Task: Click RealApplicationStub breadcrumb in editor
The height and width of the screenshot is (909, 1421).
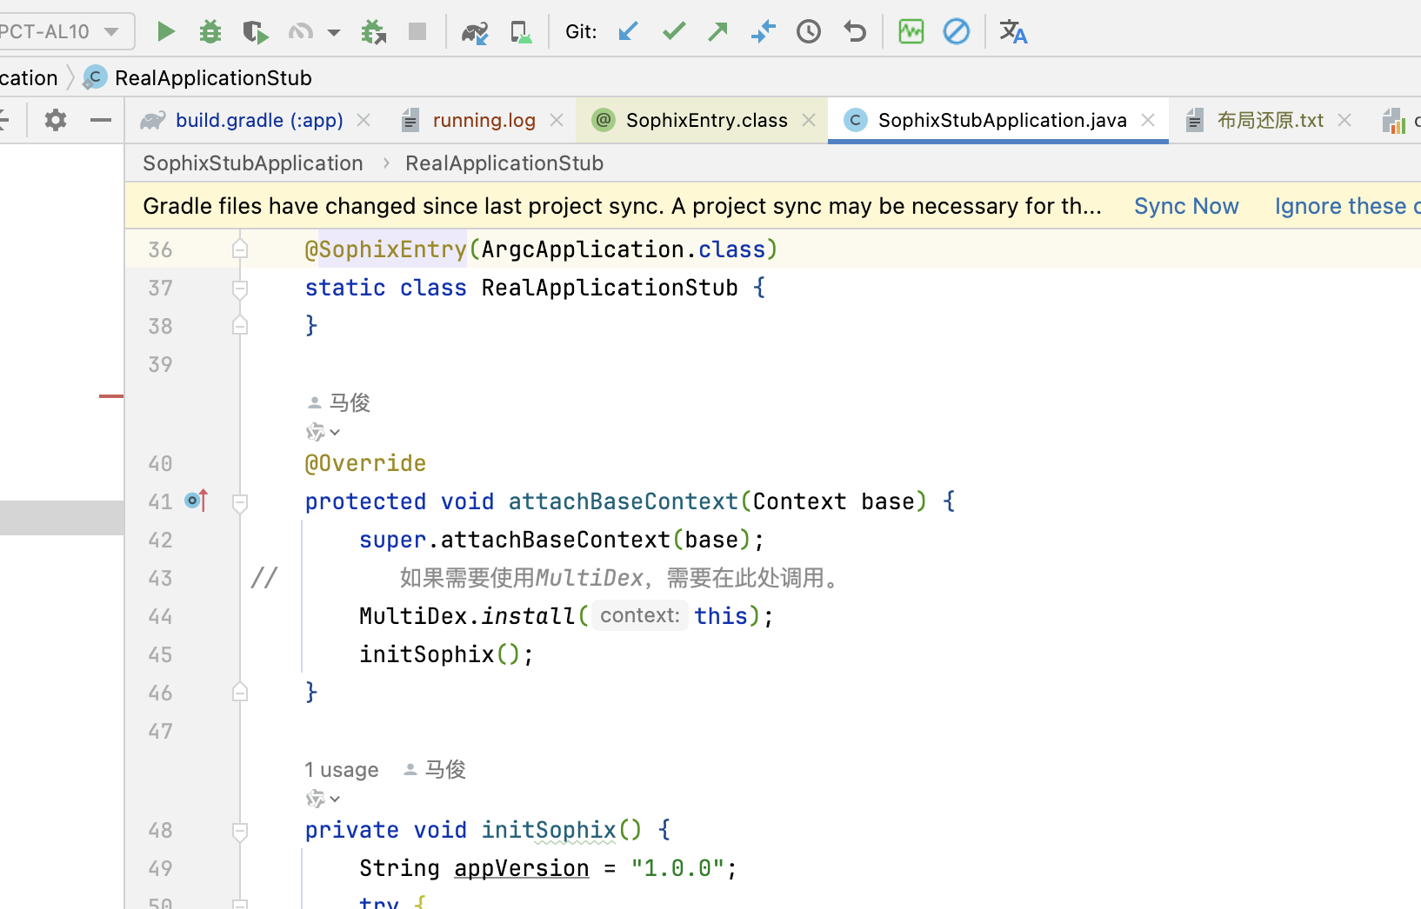Action: (x=504, y=163)
